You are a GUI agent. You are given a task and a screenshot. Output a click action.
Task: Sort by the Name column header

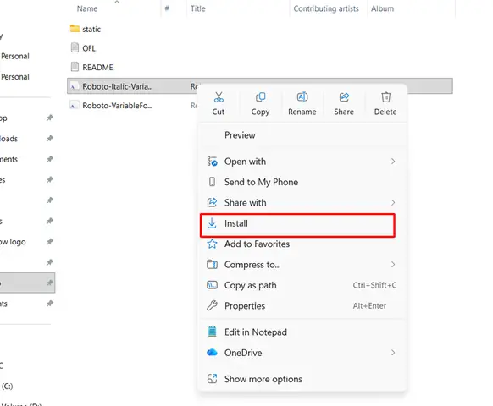(87, 8)
